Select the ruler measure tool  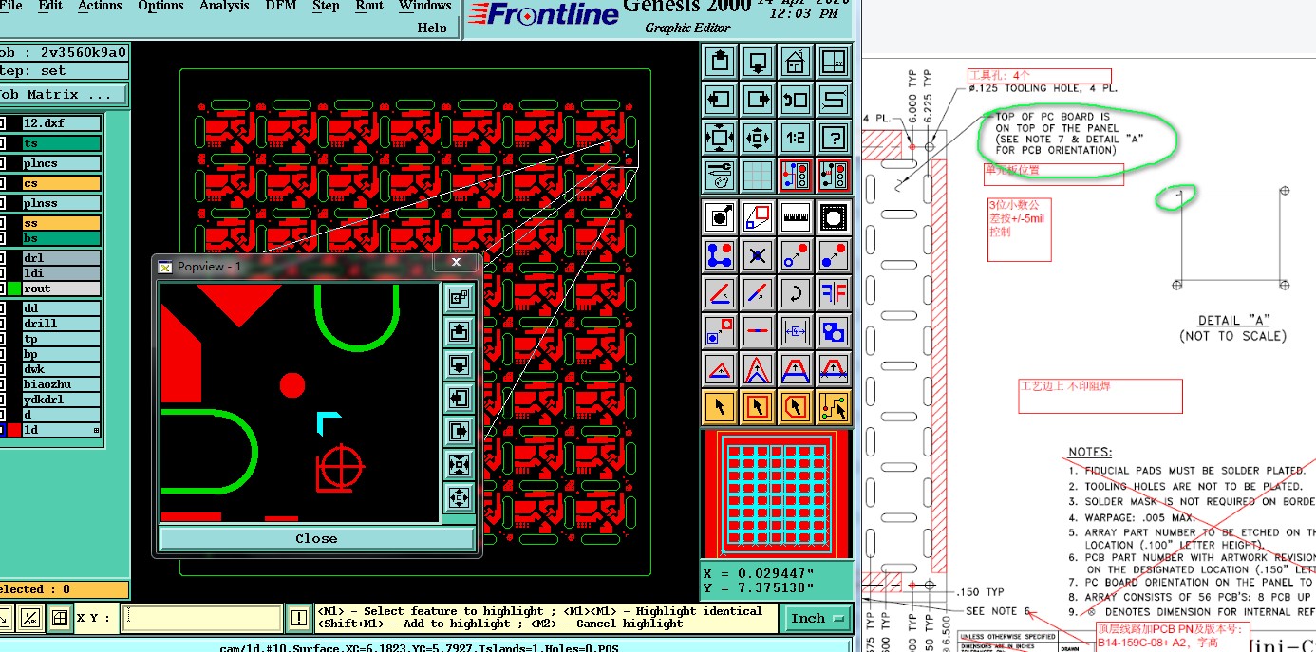[796, 217]
